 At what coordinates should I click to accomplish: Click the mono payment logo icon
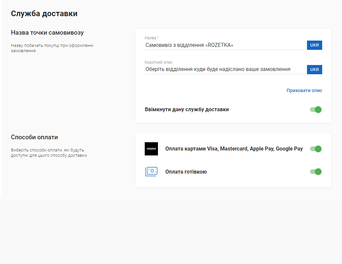point(151,149)
